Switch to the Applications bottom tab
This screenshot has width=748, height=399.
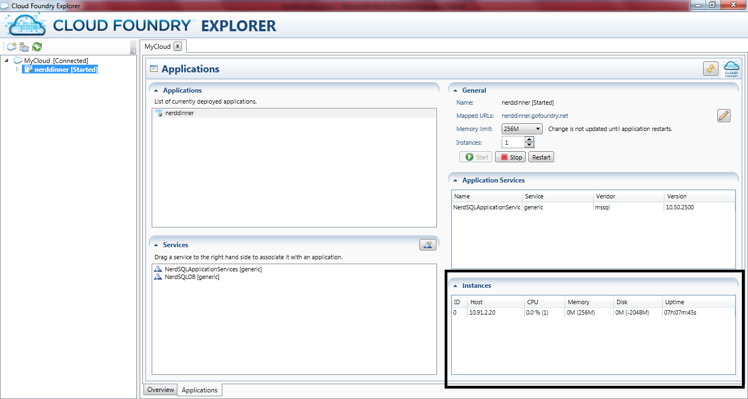pyautogui.click(x=199, y=390)
